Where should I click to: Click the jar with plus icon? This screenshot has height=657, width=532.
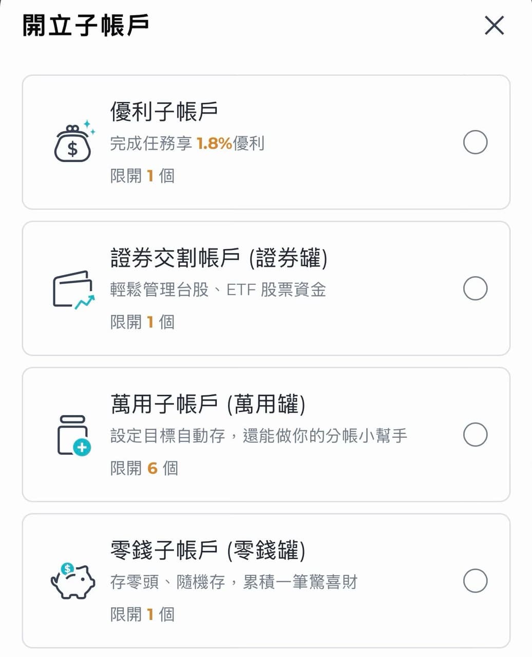[x=74, y=435]
